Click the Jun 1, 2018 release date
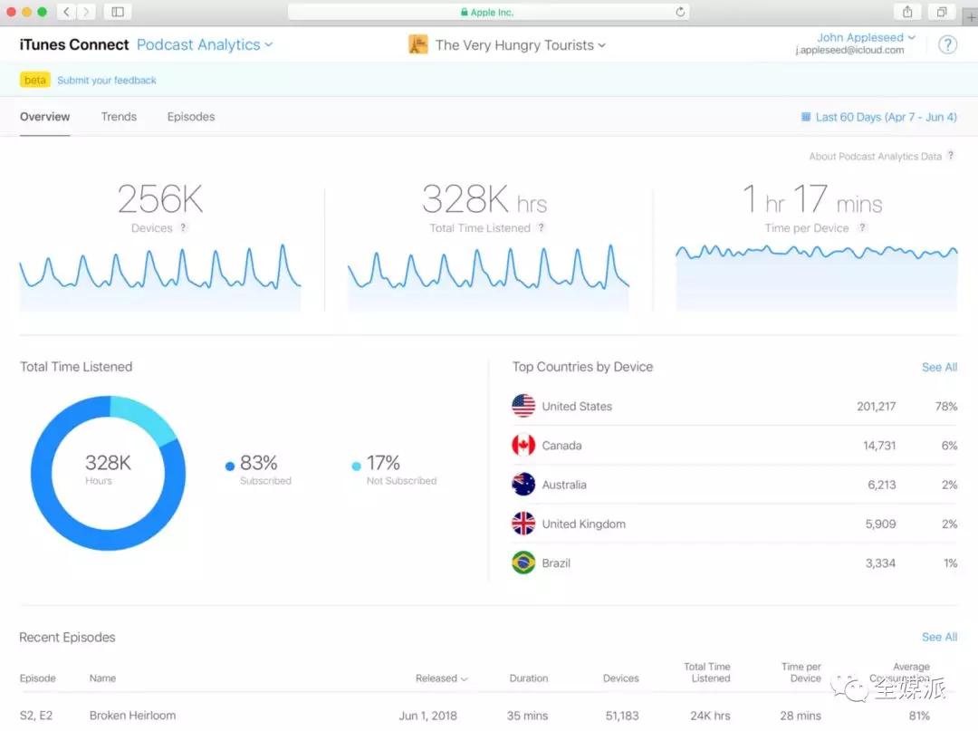Screen dimensions: 978x731 [427, 716]
